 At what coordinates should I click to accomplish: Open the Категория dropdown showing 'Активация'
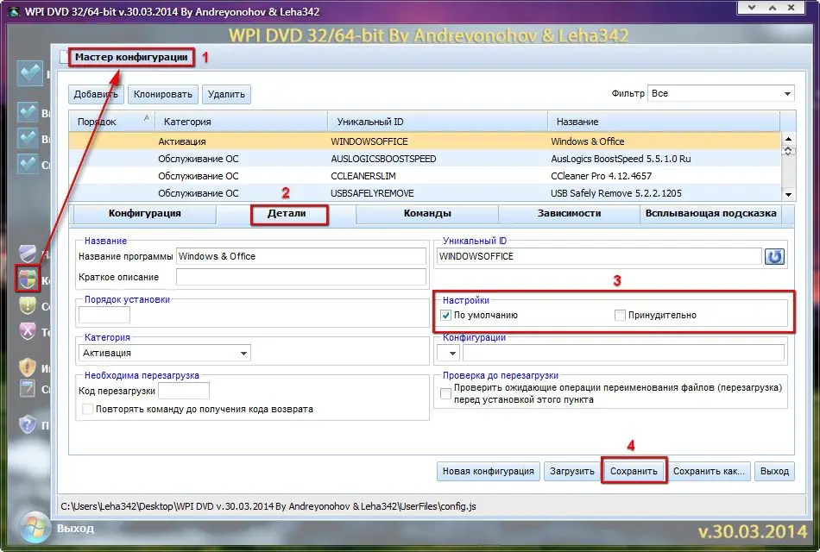pos(164,353)
